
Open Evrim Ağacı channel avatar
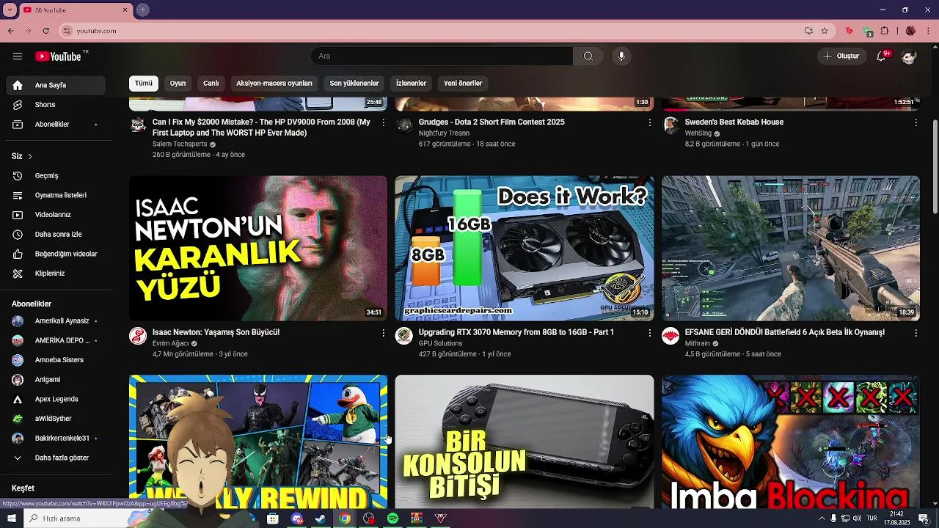[x=138, y=336]
